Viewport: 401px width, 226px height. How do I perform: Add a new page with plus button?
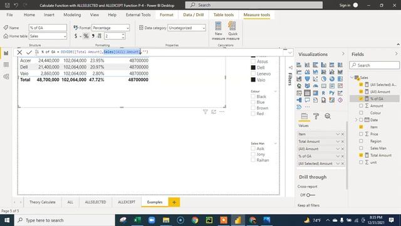[x=174, y=202]
